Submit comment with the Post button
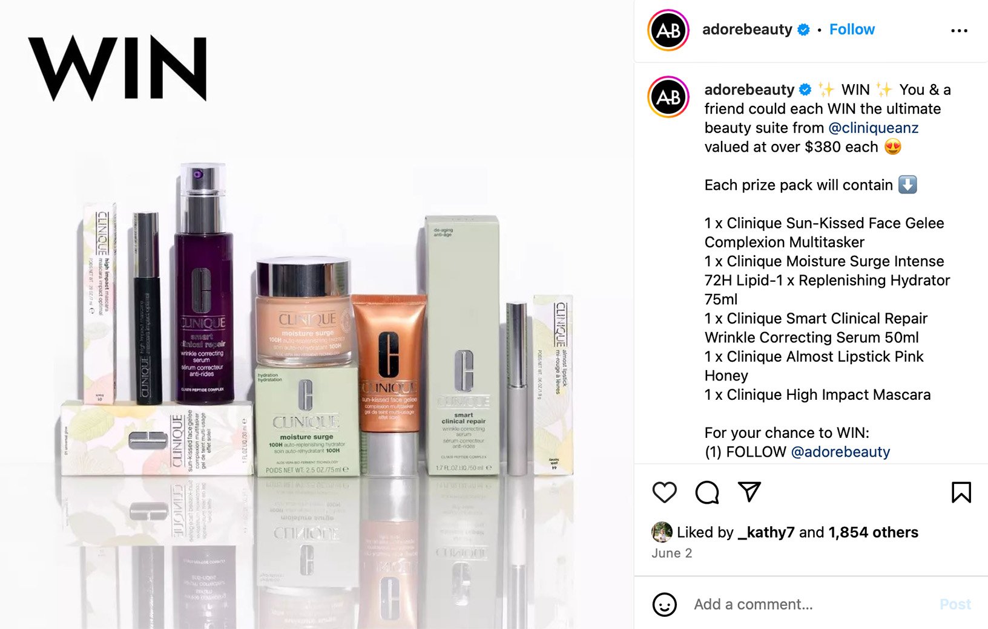 955,604
